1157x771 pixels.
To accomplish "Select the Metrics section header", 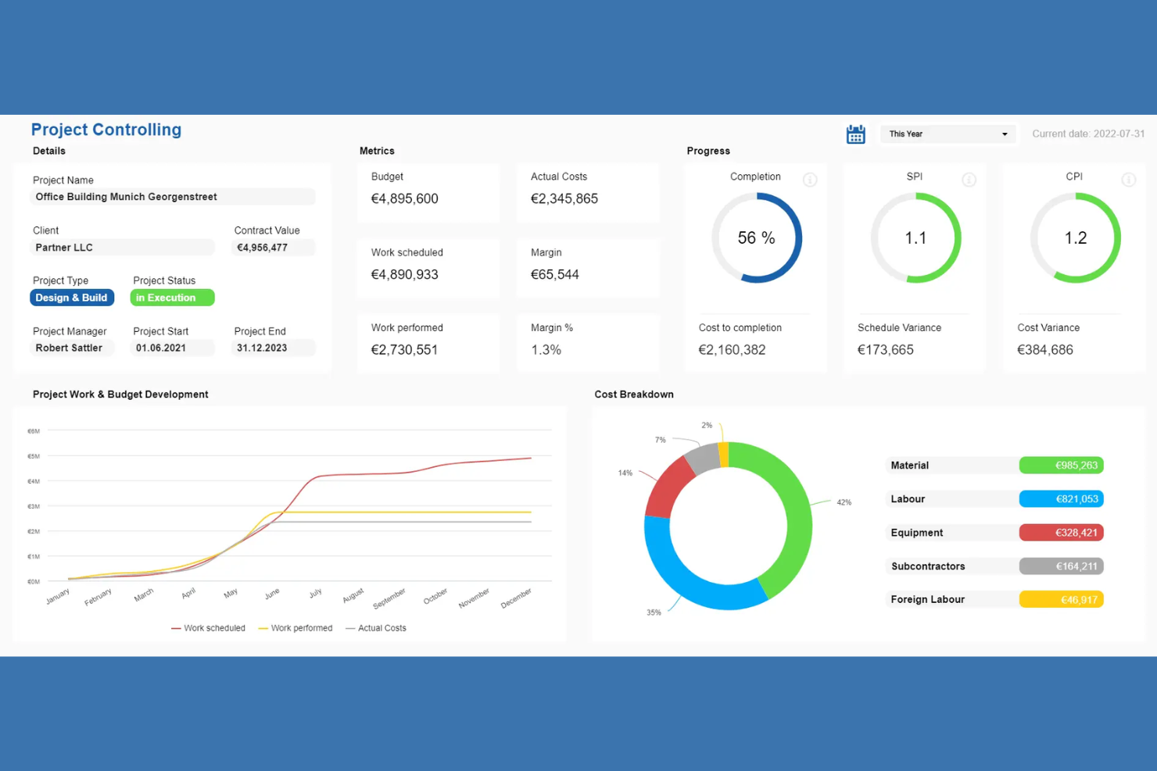I will coord(377,150).
